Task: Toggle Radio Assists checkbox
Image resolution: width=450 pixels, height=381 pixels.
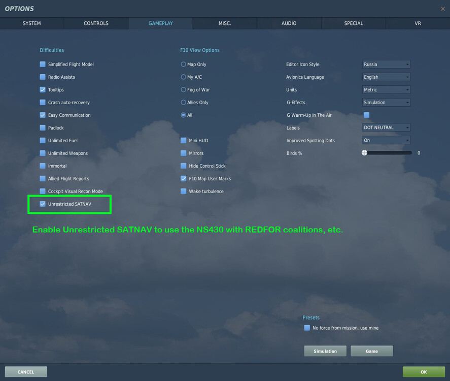Action: [x=43, y=77]
